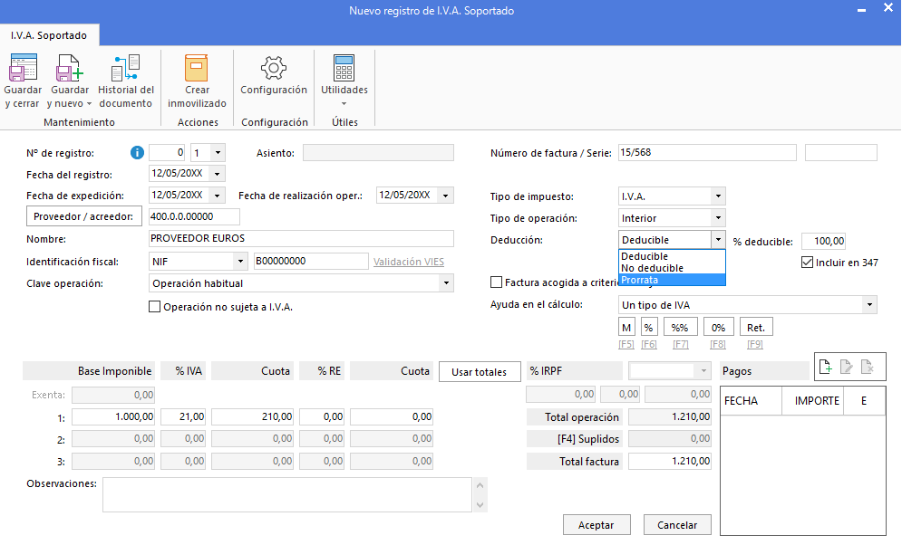Click row 1 % RE field
Screen dimensions: 902x545
tap(322, 417)
